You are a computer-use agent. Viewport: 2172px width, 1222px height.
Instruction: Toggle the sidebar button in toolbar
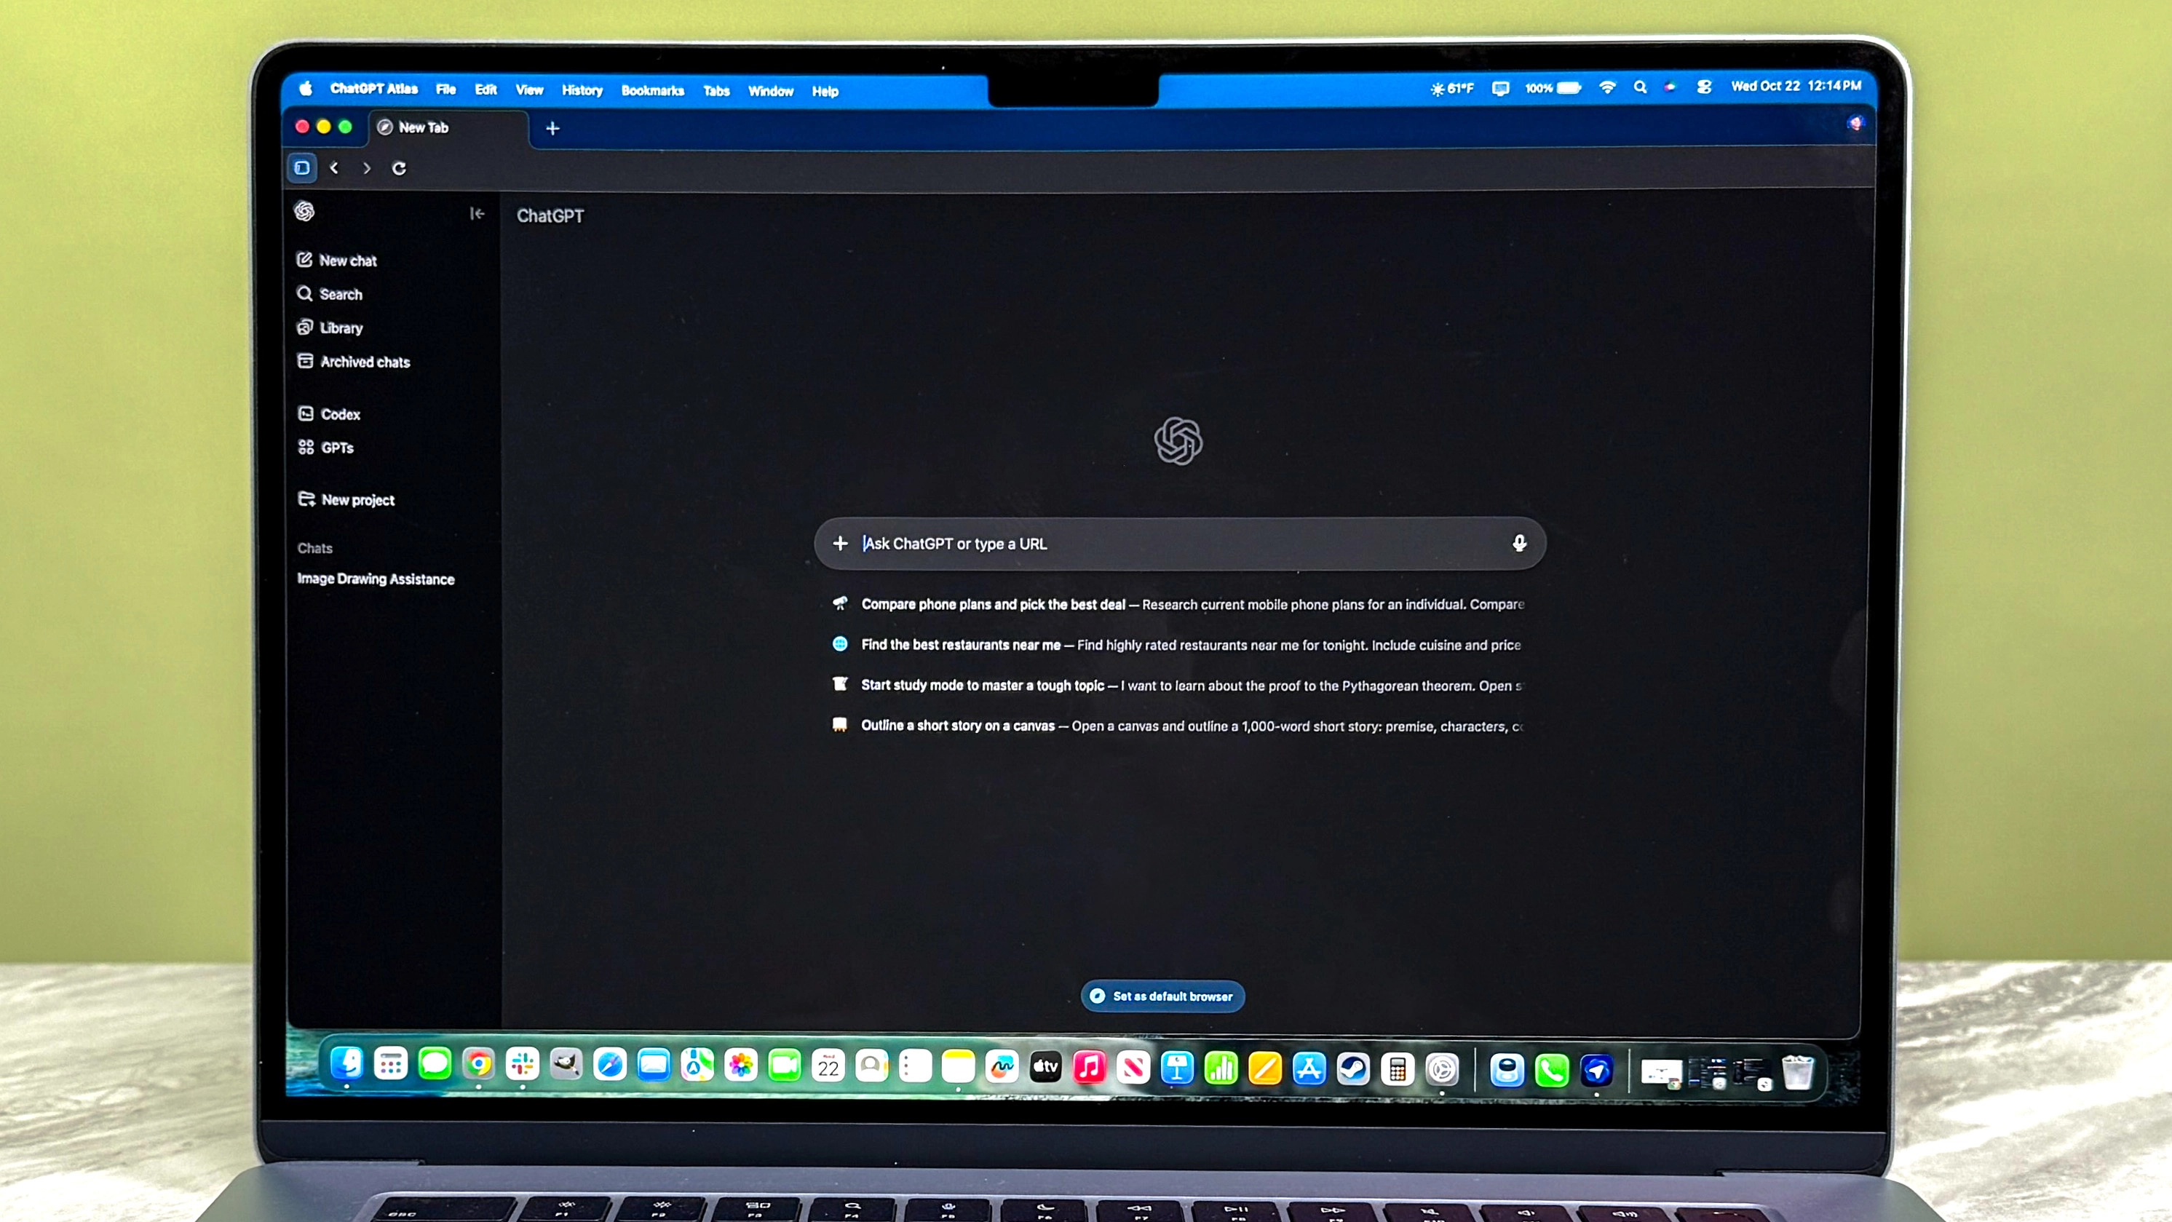[x=302, y=168]
